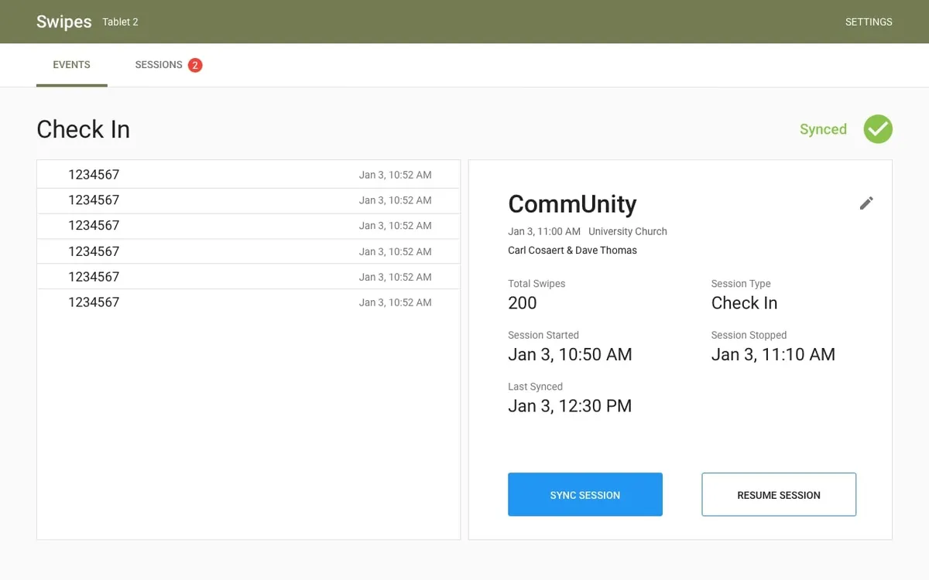Image resolution: width=929 pixels, height=580 pixels.
Task: Click the Check In page heading
Action: 83,129
